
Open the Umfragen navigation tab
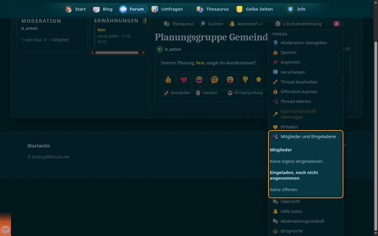pyautogui.click(x=167, y=9)
